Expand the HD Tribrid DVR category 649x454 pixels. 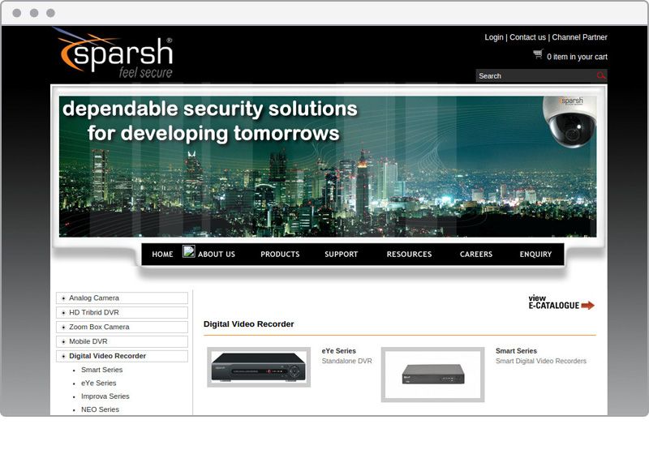pos(122,313)
